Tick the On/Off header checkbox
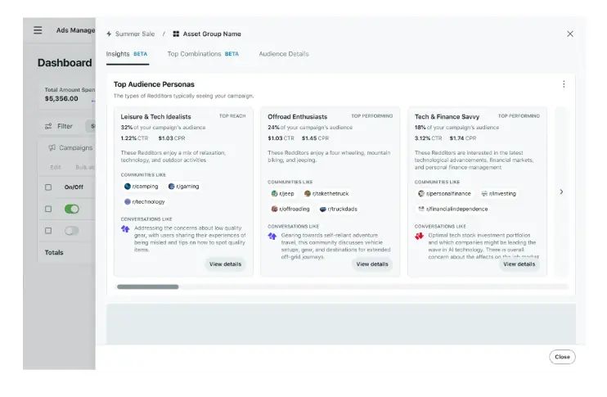The width and height of the screenshot is (607, 397). pos(48,187)
